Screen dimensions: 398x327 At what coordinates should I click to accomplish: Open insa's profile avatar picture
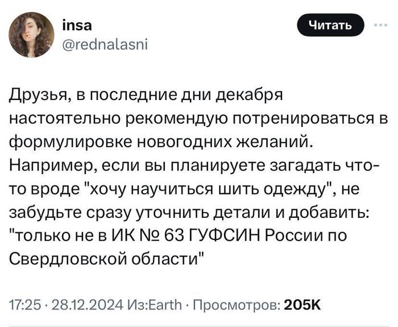pyautogui.click(x=31, y=35)
